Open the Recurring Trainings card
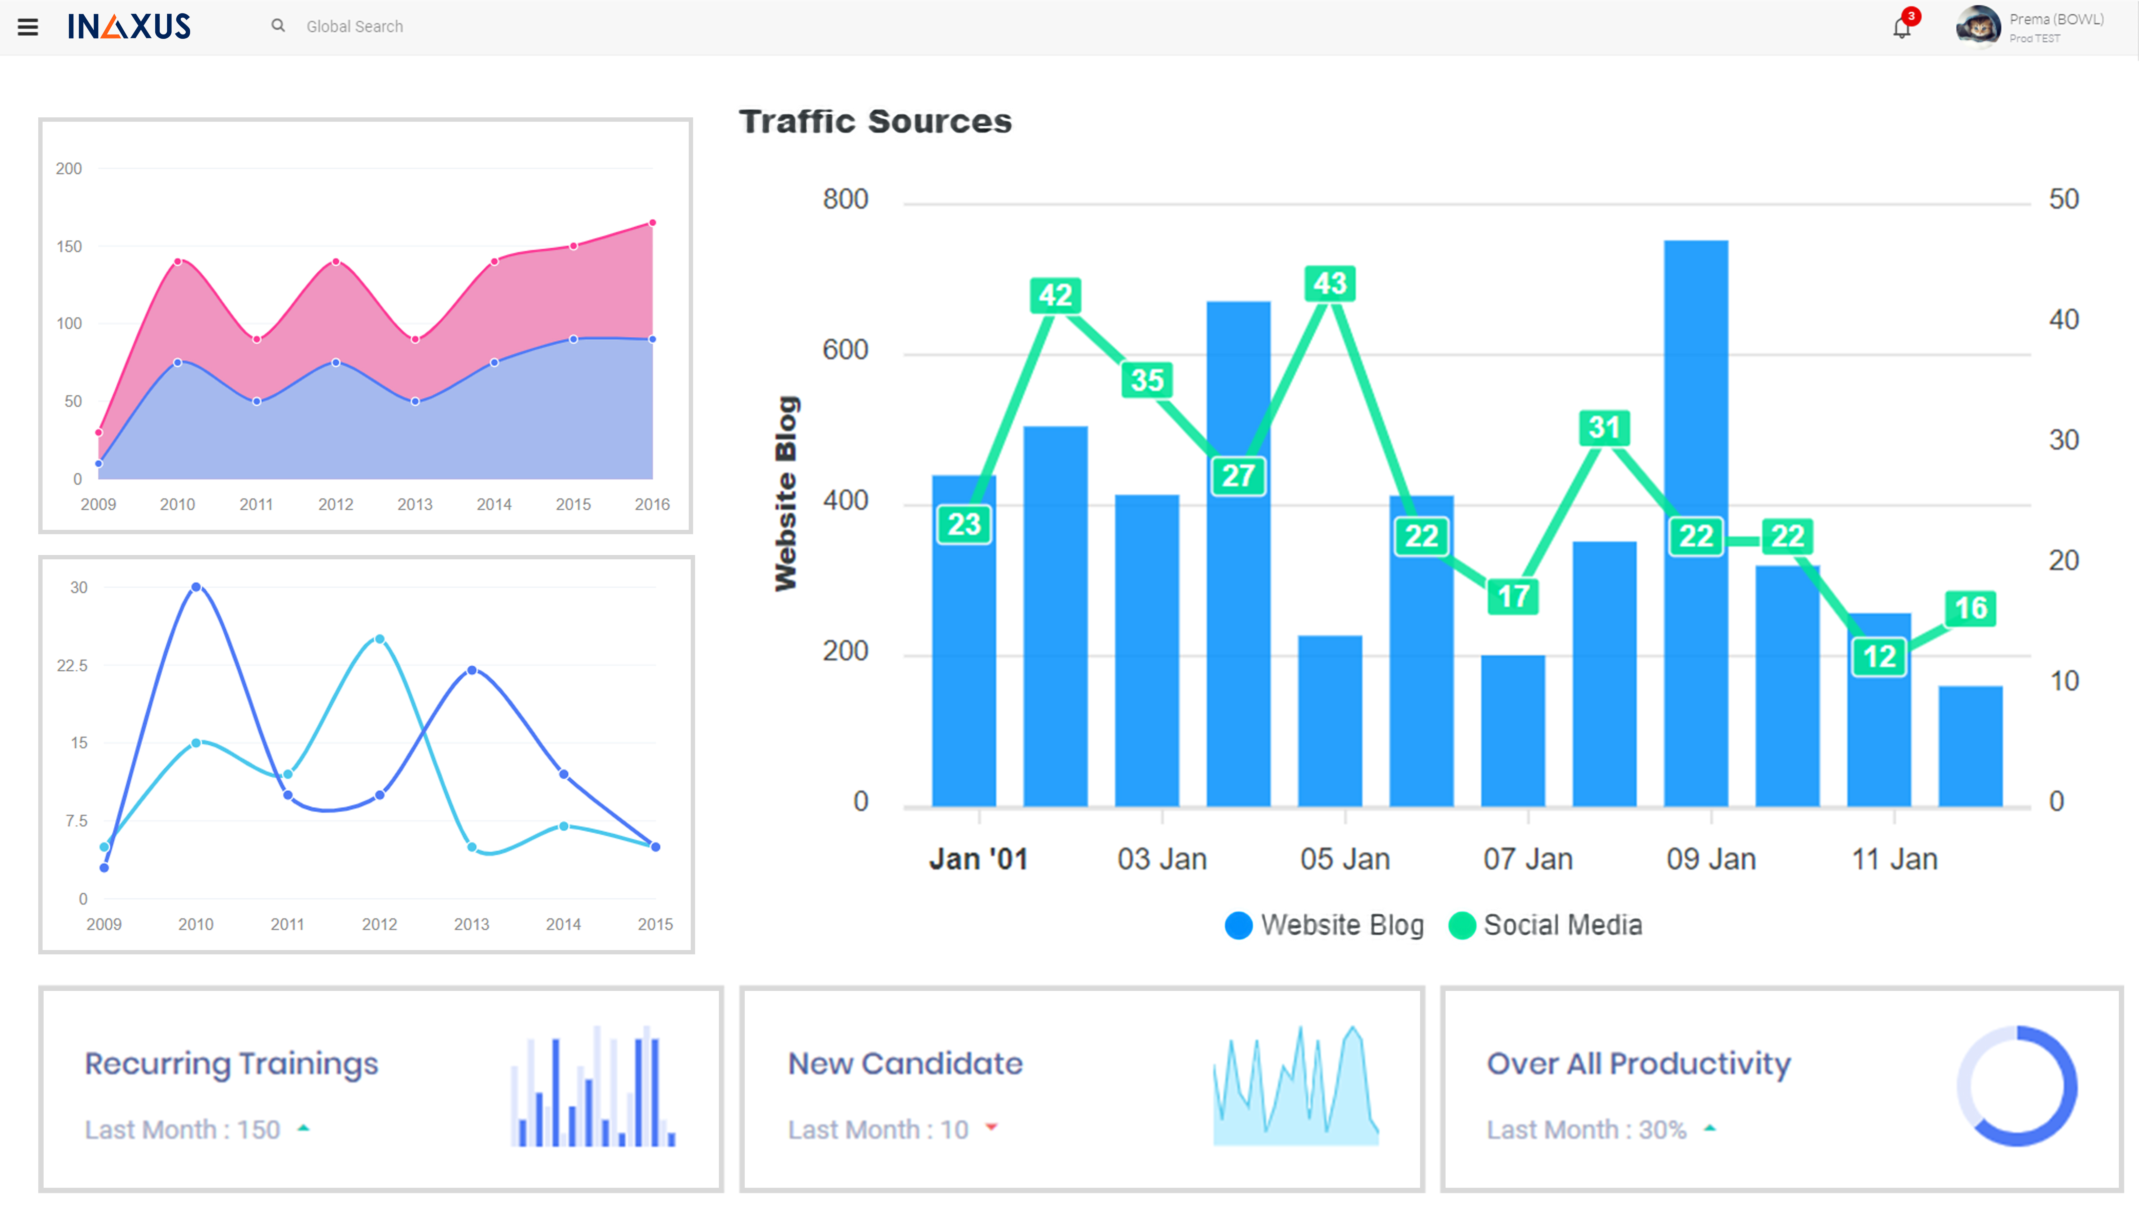2142x1225 pixels. click(x=231, y=1064)
